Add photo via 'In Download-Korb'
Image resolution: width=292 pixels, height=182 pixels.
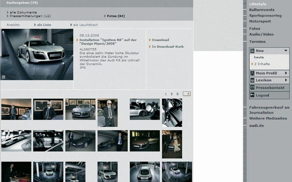(x=167, y=46)
